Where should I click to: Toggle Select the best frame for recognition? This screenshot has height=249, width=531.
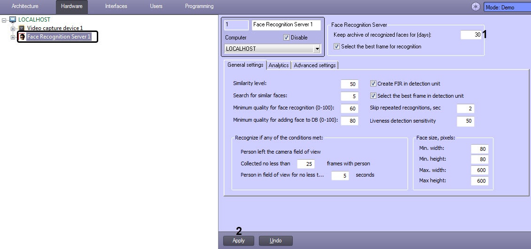[x=336, y=47]
